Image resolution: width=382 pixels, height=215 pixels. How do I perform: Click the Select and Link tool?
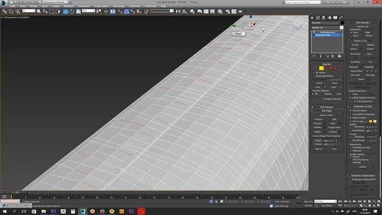coord(4,11)
